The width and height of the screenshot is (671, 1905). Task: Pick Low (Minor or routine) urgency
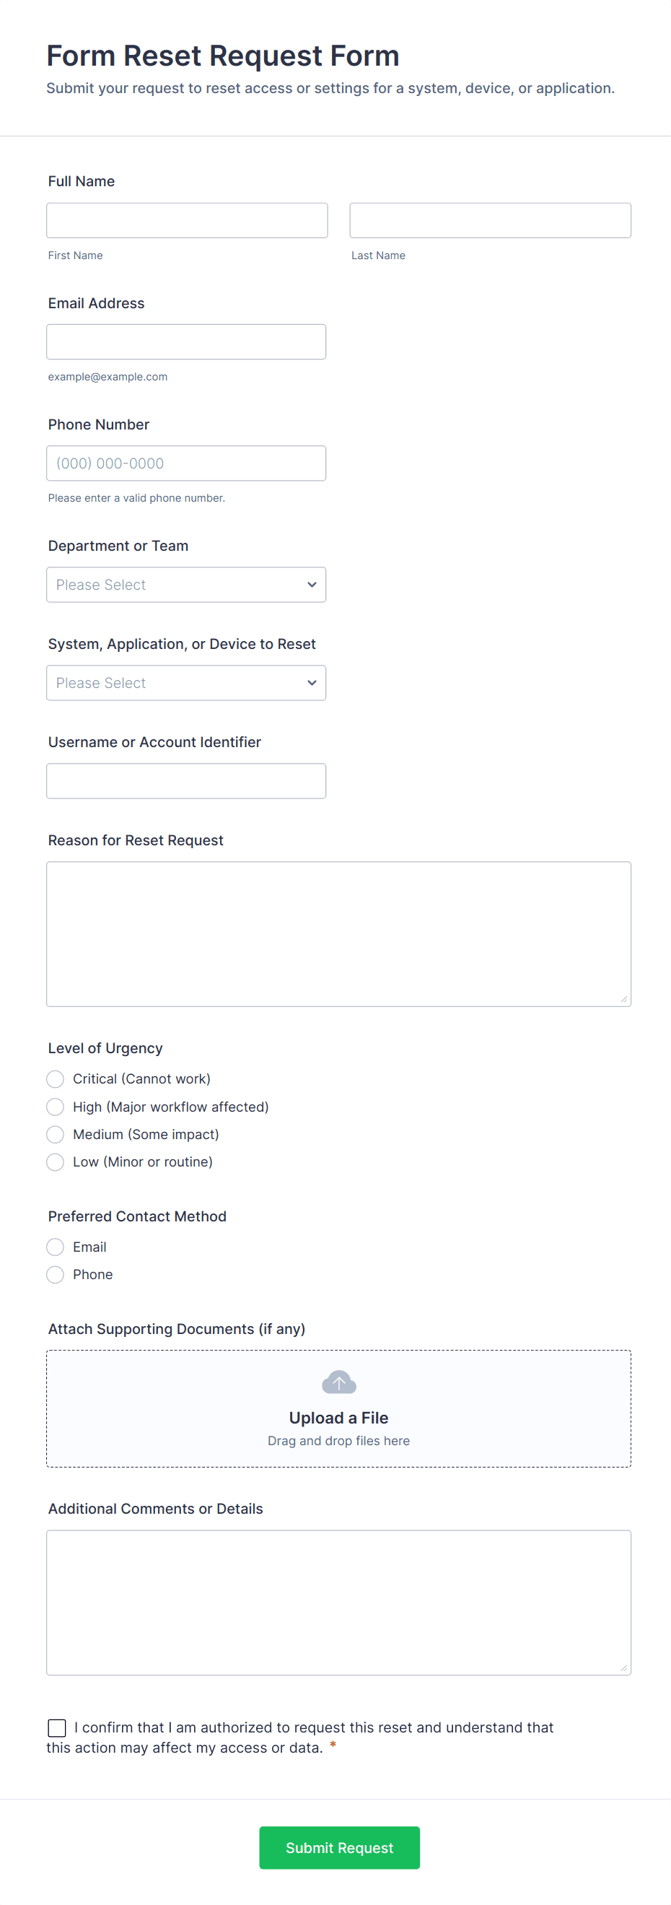click(56, 1161)
